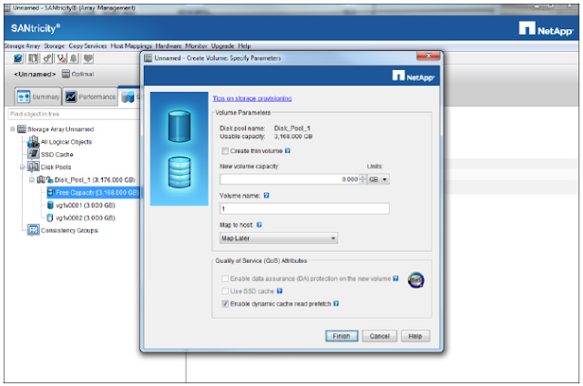Viewport: 583px width, 386px height.
Task: Switch to the Performance tab
Action: point(90,97)
